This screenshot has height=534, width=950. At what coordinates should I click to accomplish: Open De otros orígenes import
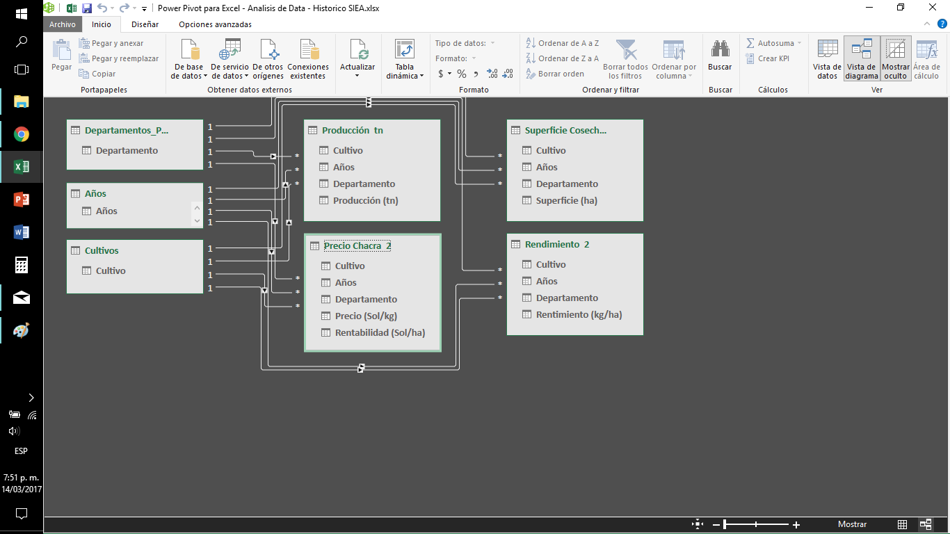tap(268, 59)
